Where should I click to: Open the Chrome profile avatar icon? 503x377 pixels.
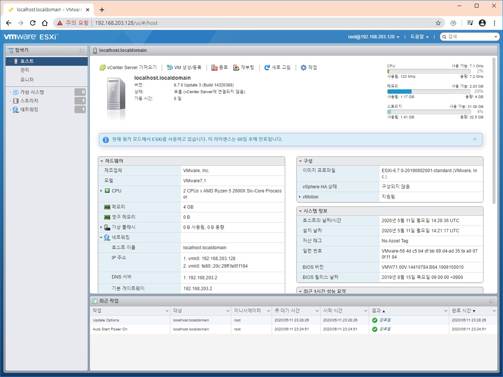[482, 23]
